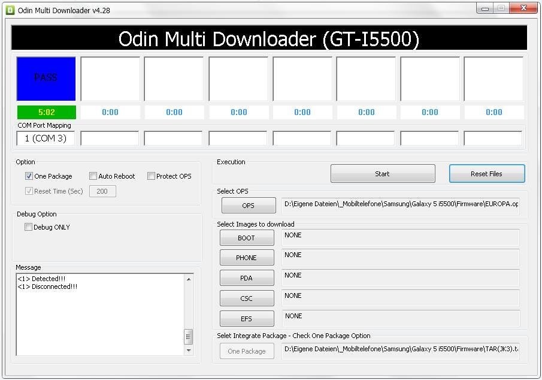Click the EFS path field showing NONE
This screenshot has width=542, height=380.
click(401, 318)
